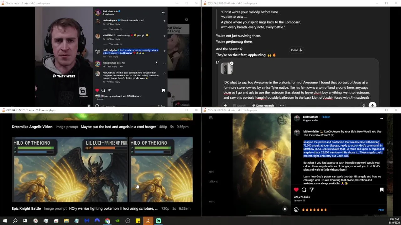This screenshot has height=225, width=401.
Task: Select Epic Knight Battle title text
Action: click(x=26, y=208)
